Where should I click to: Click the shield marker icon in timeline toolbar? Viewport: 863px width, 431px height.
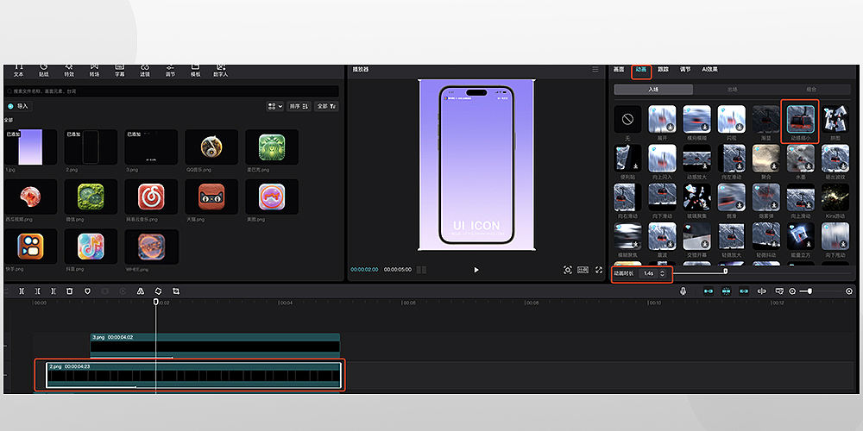pos(87,290)
